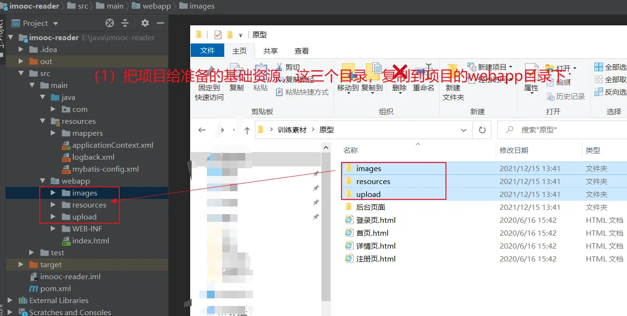Expand the out folder arrow
This screenshot has height=316, width=627.
coord(21,61)
